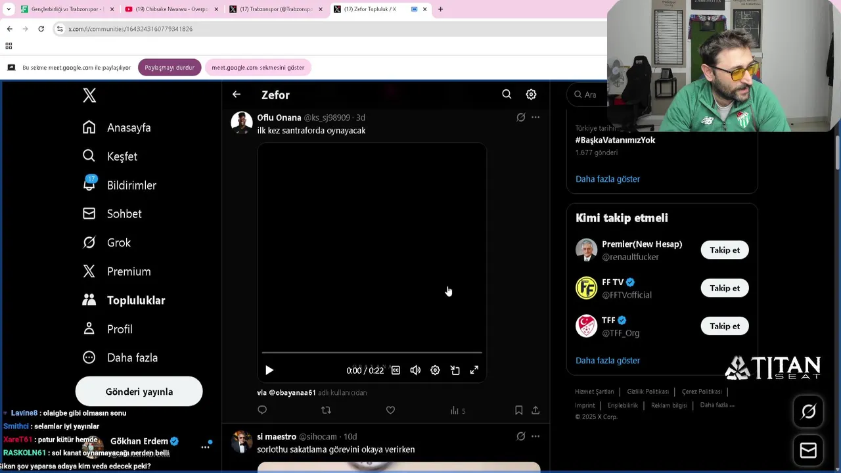Open the #BaşkaVatanımızYok trend
841x473 pixels.
(615, 140)
